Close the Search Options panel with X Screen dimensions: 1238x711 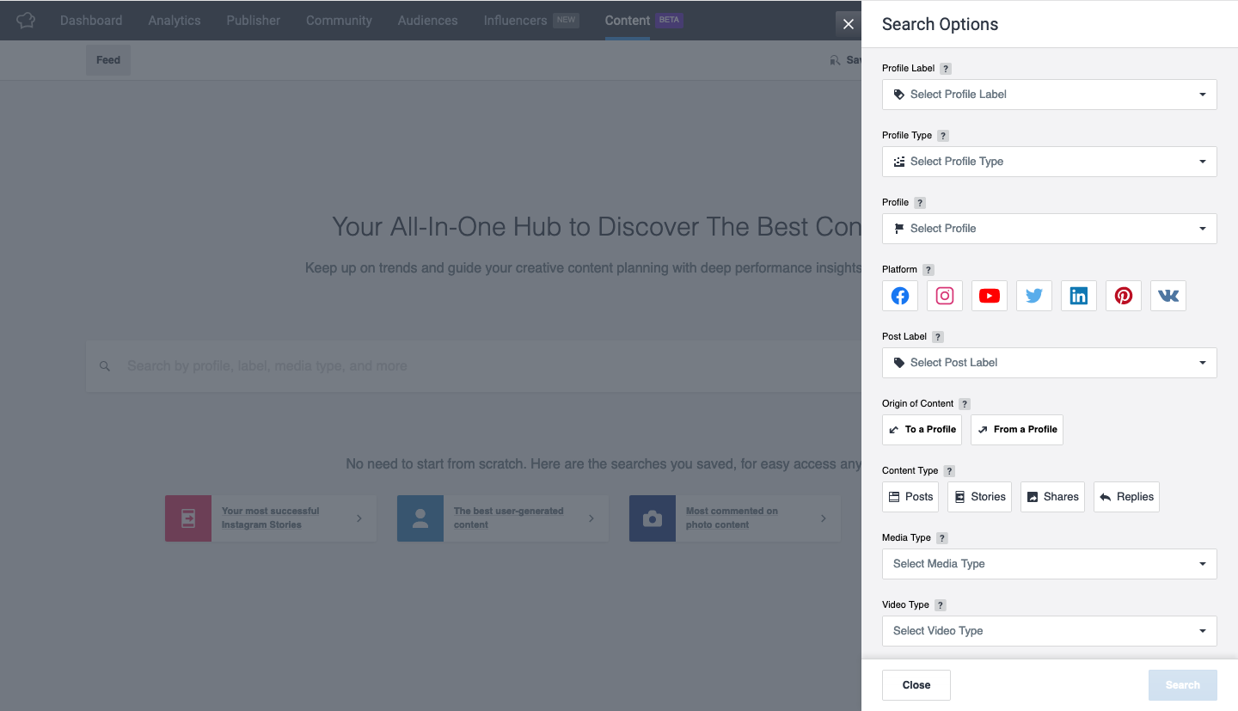tap(849, 24)
